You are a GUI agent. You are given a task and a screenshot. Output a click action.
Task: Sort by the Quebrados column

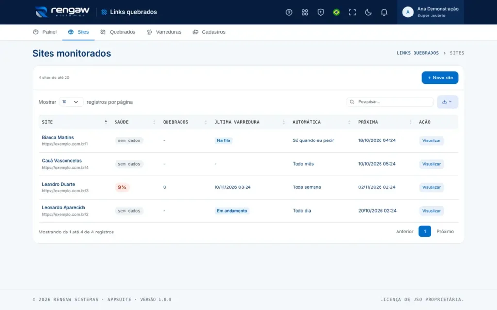pyautogui.click(x=185, y=122)
